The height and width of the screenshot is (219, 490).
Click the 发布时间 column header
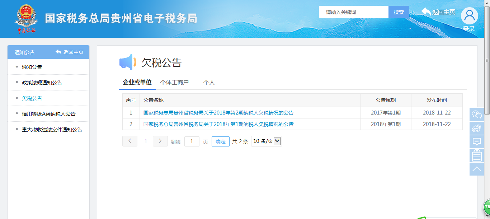coord(437,100)
